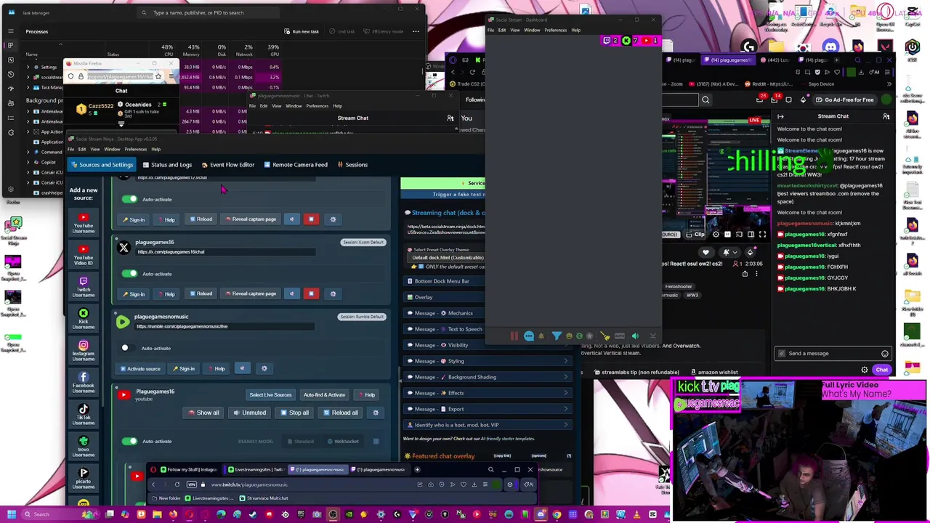Switch to Status and Logs tab

tap(167, 165)
